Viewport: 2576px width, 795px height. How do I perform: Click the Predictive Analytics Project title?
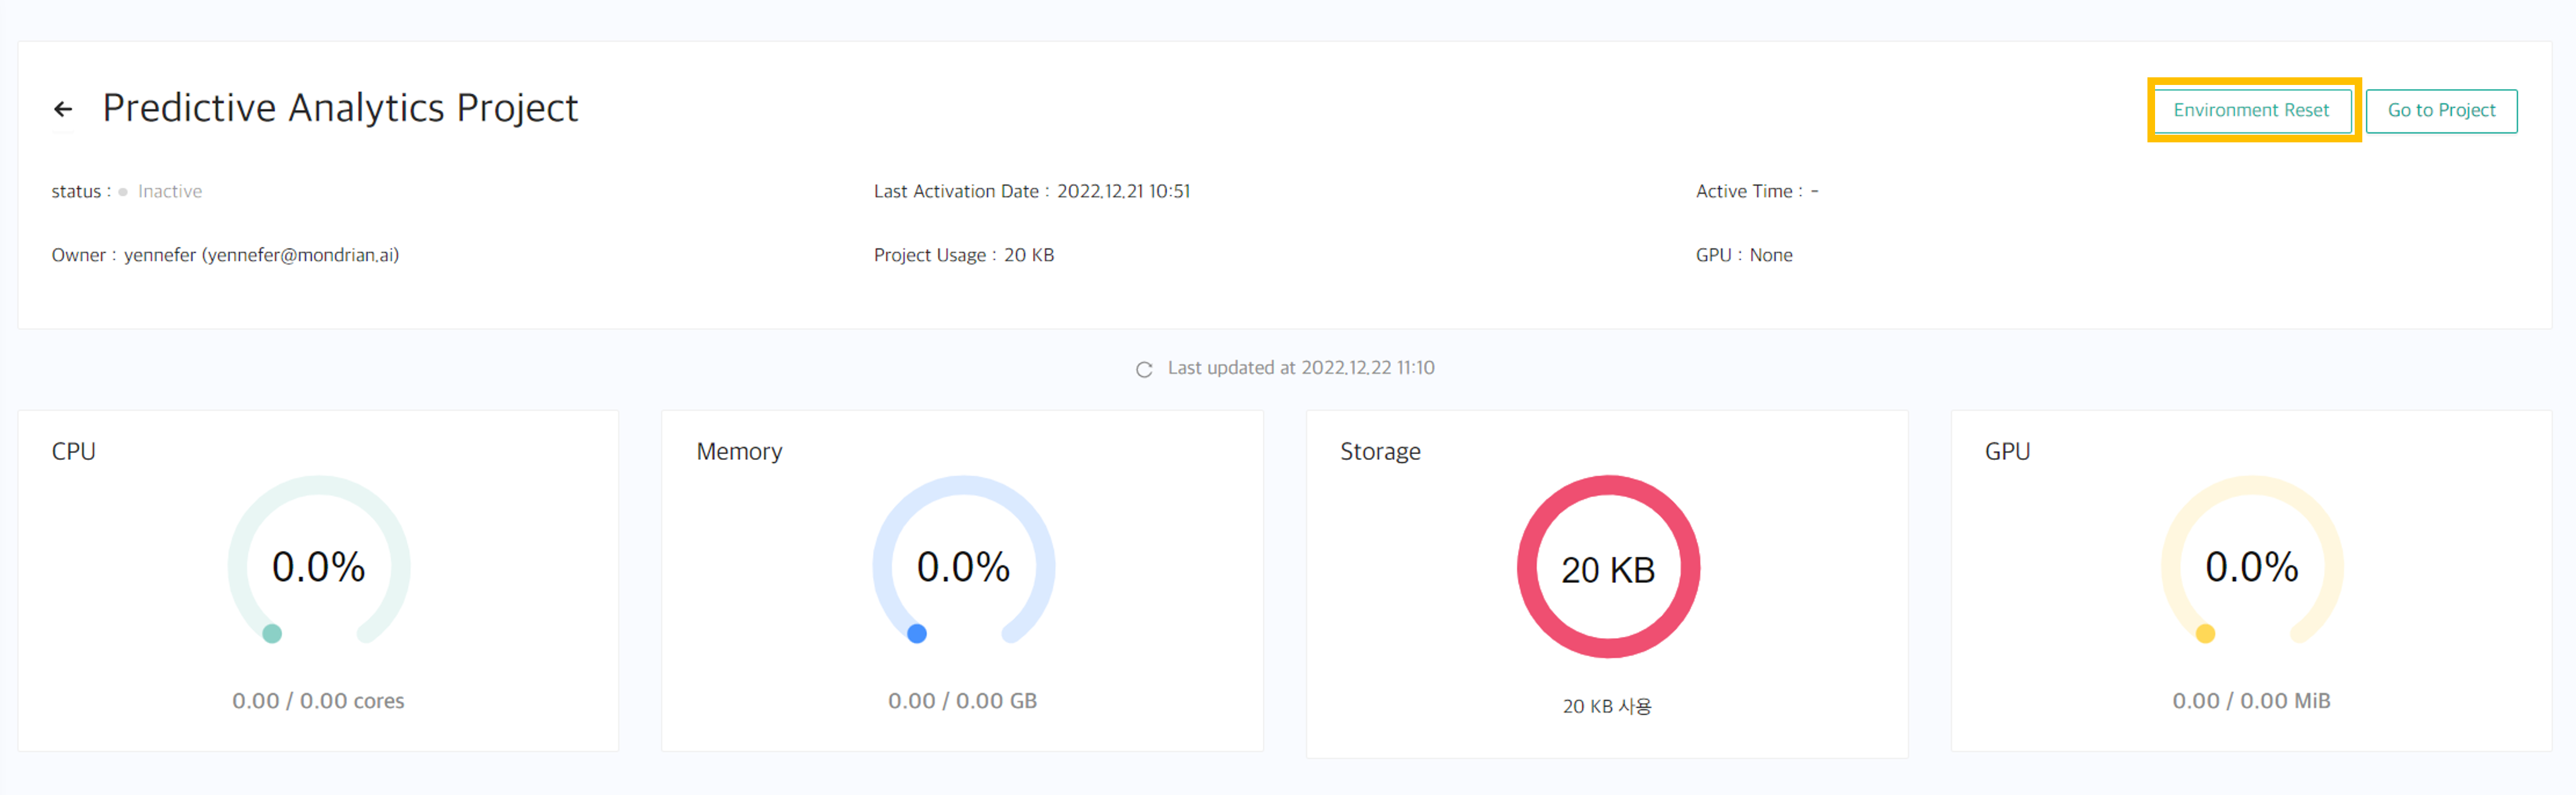click(x=340, y=108)
